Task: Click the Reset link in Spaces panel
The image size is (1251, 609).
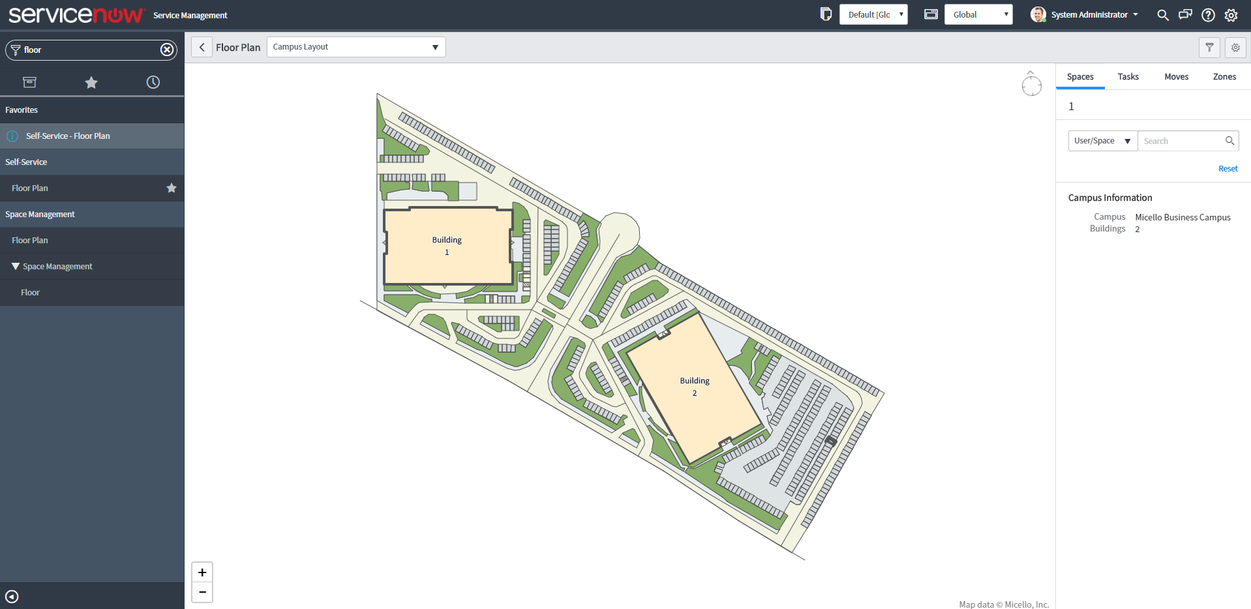Action: tap(1227, 168)
